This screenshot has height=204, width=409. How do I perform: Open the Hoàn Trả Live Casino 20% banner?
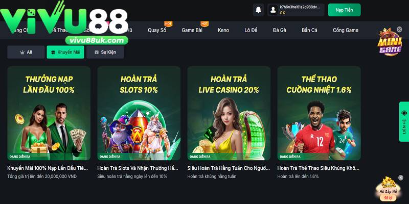229,113
